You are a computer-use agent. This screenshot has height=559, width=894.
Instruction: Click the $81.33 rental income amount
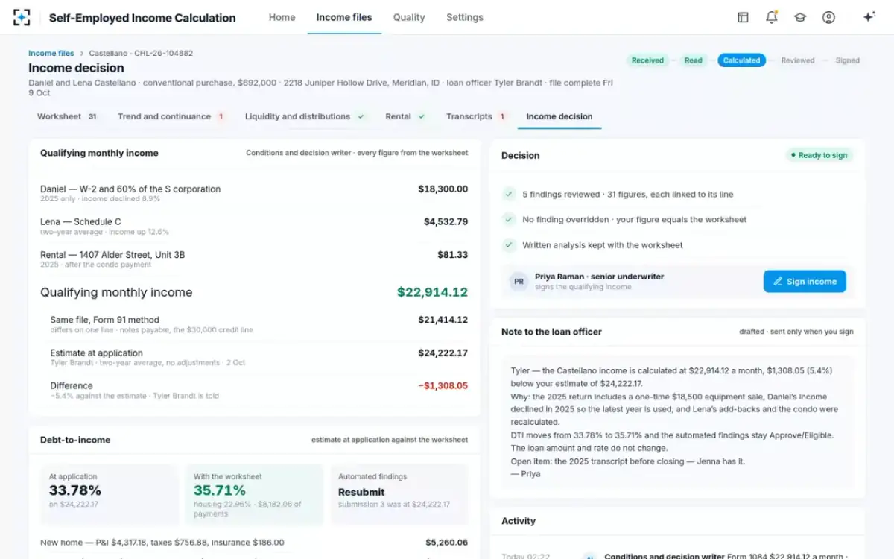pos(453,255)
